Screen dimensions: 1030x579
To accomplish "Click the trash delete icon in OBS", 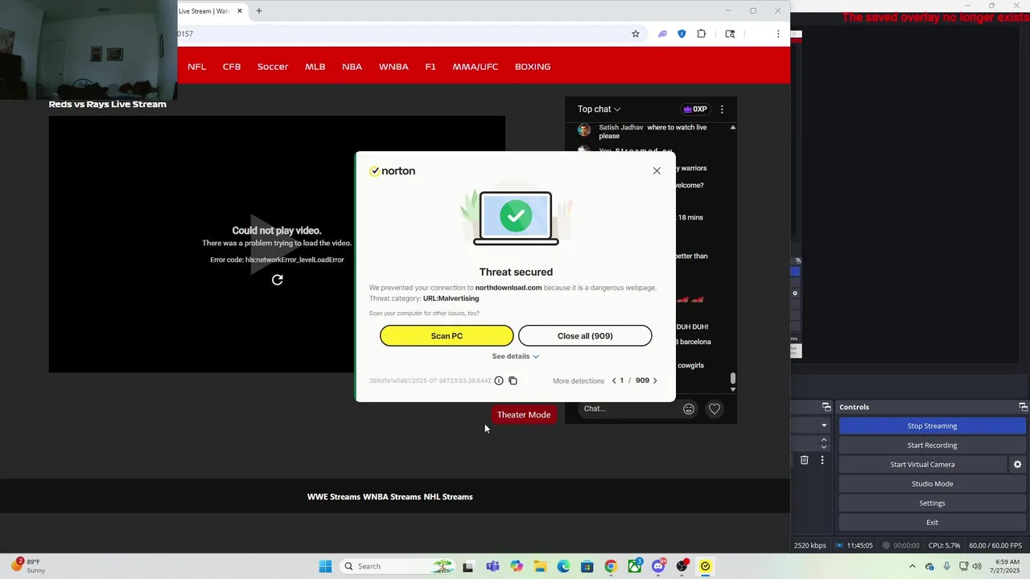I will [804, 460].
